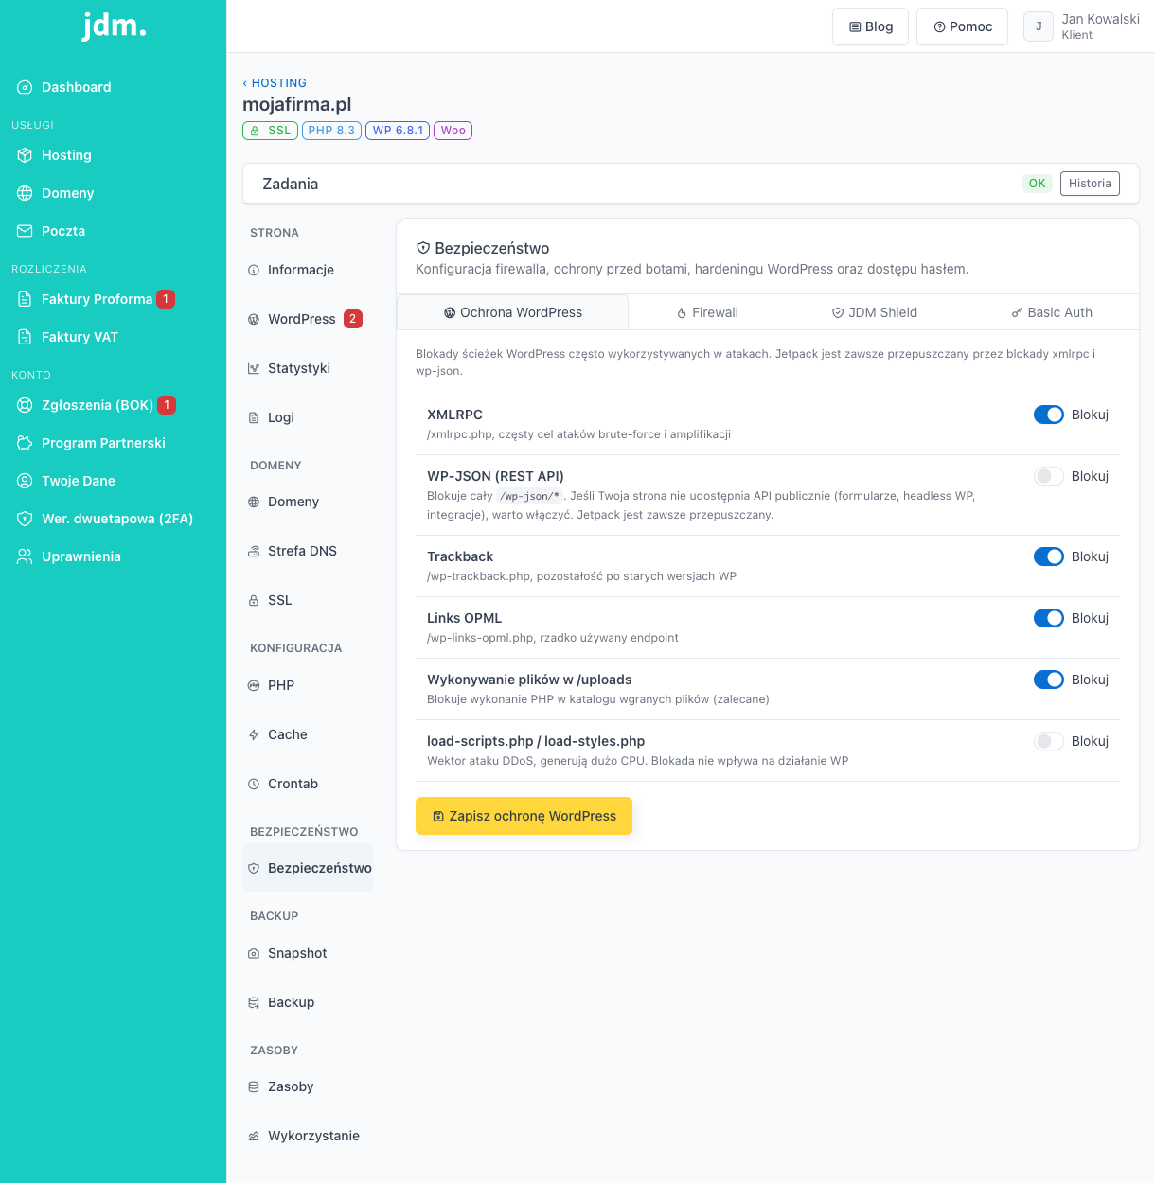
Task: Click Zapisz ochronę WordPress button
Action: [x=524, y=816]
